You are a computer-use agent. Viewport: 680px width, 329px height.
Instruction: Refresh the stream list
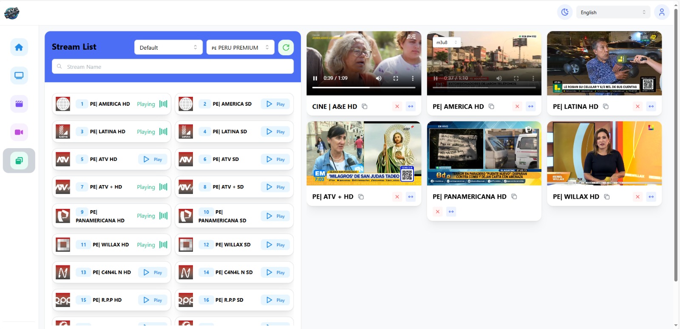286,48
